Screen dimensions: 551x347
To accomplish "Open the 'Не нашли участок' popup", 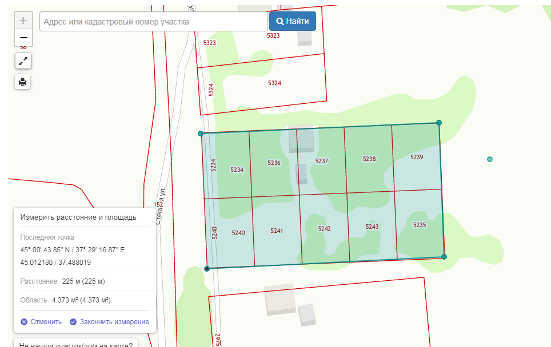I will coord(75,344).
